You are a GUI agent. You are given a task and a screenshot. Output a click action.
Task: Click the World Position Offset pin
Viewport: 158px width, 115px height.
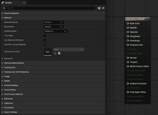click(x=128, y=66)
